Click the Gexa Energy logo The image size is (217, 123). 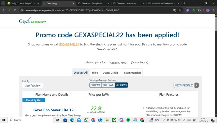32,21
